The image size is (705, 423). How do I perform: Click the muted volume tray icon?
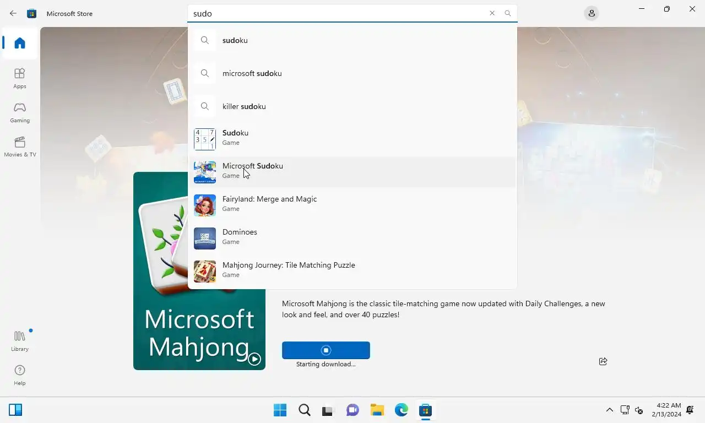(x=639, y=410)
